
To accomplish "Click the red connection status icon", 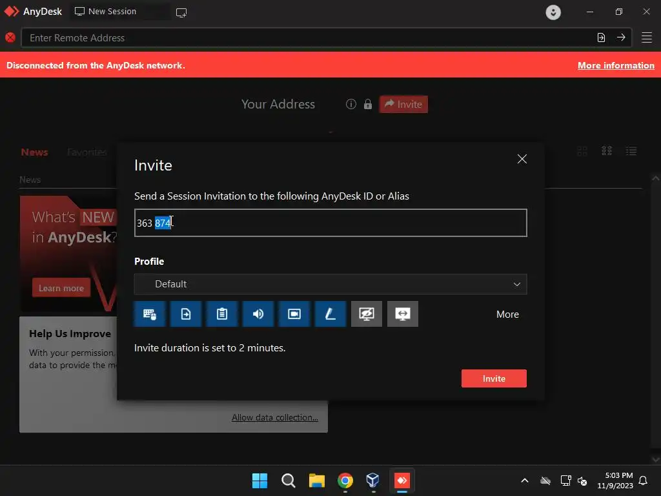I will (10, 37).
